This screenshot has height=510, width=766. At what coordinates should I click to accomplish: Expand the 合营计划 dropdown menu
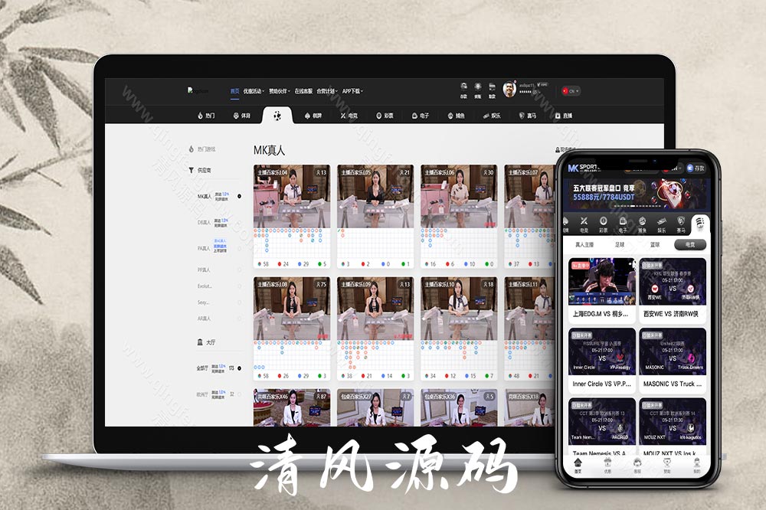[327, 91]
